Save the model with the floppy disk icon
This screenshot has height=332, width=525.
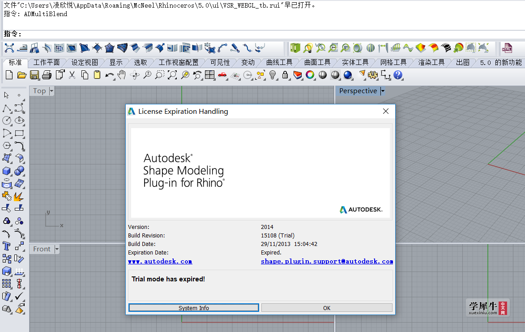[x=34, y=75]
